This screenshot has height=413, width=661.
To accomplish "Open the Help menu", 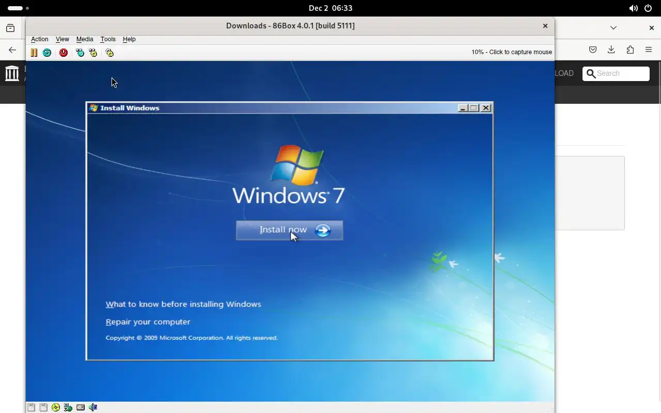I will point(129,39).
